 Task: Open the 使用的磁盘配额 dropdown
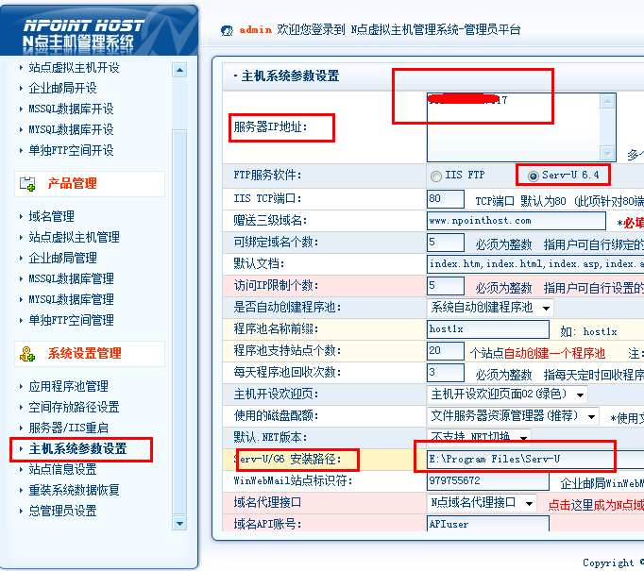click(591, 416)
